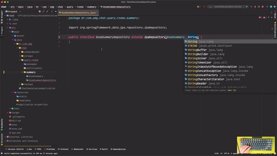Select RoomSummaryRepository in project tree

[41, 80]
